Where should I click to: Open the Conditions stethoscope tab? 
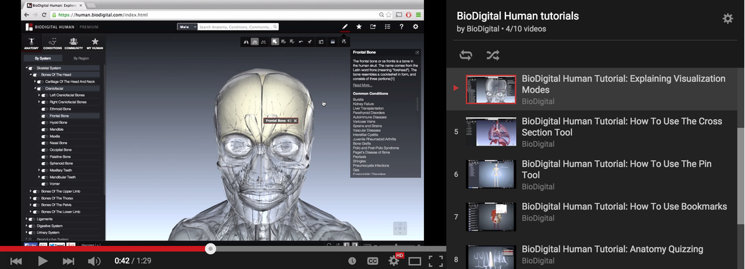tap(52, 43)
